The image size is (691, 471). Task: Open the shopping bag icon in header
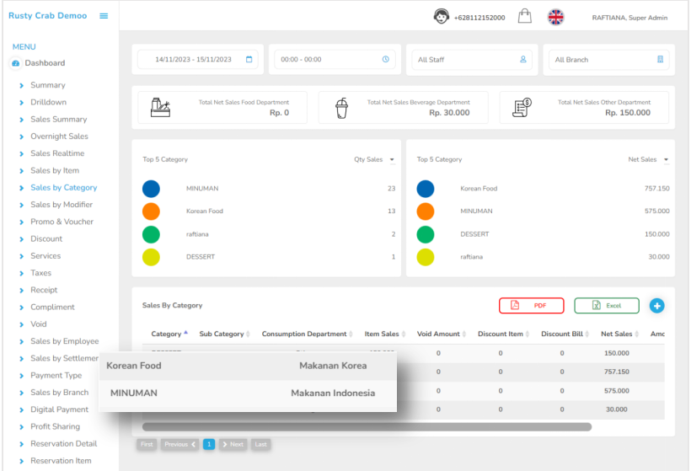[x=525, y=17]
